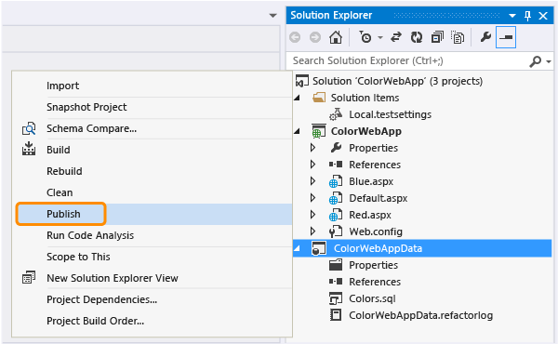This screenshot has height=344, width=558.
Task: Open Schema Compare... from context menu
Action: [91, 128]
